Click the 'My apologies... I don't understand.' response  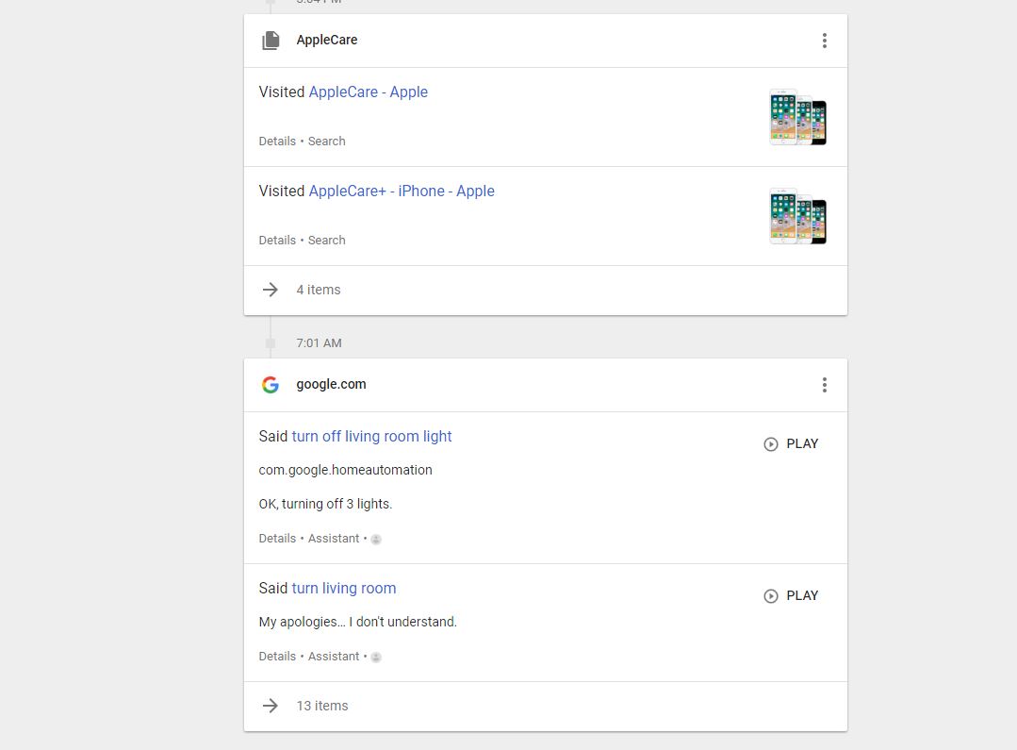(x=358, y=622)
